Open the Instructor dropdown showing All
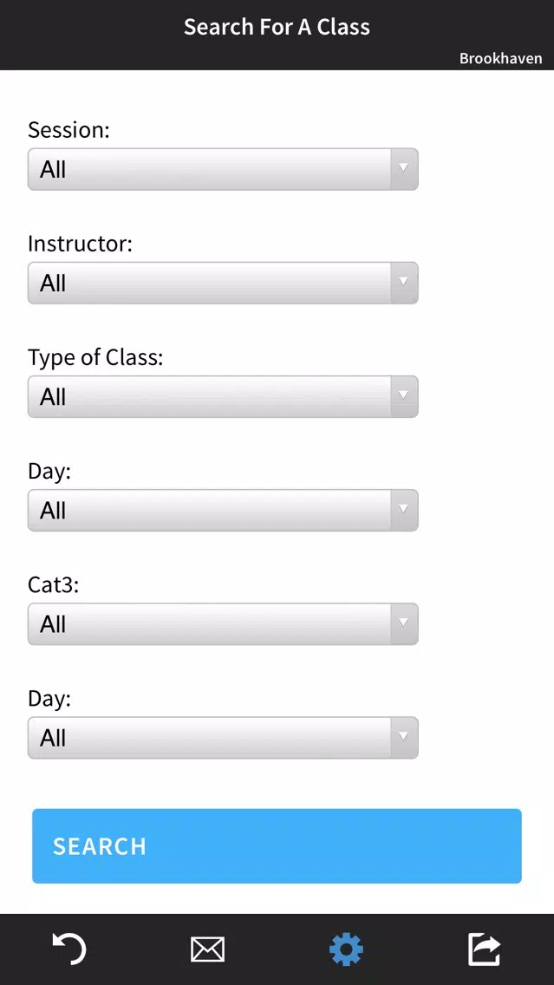554x985 pixels. click(x=223, y=283)
